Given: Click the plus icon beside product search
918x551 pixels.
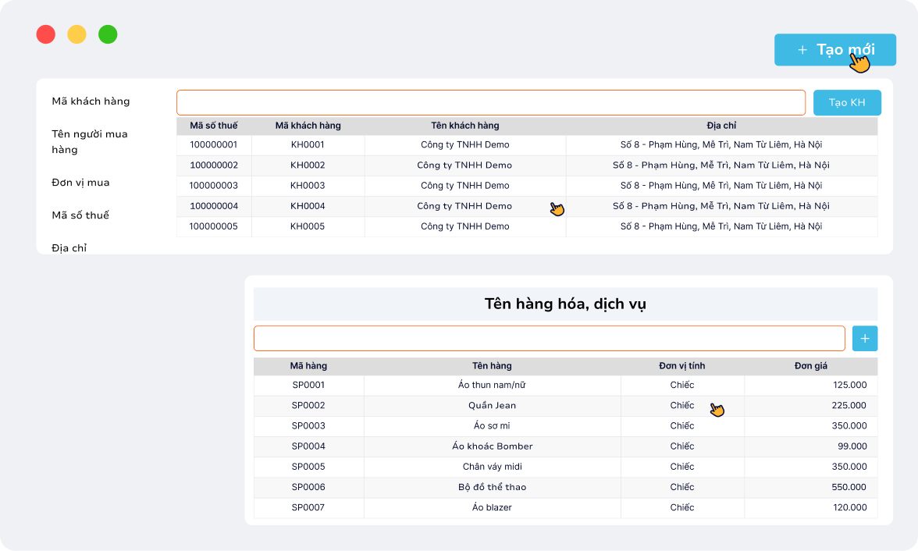Looking at the screenshot, I should 865,339.
